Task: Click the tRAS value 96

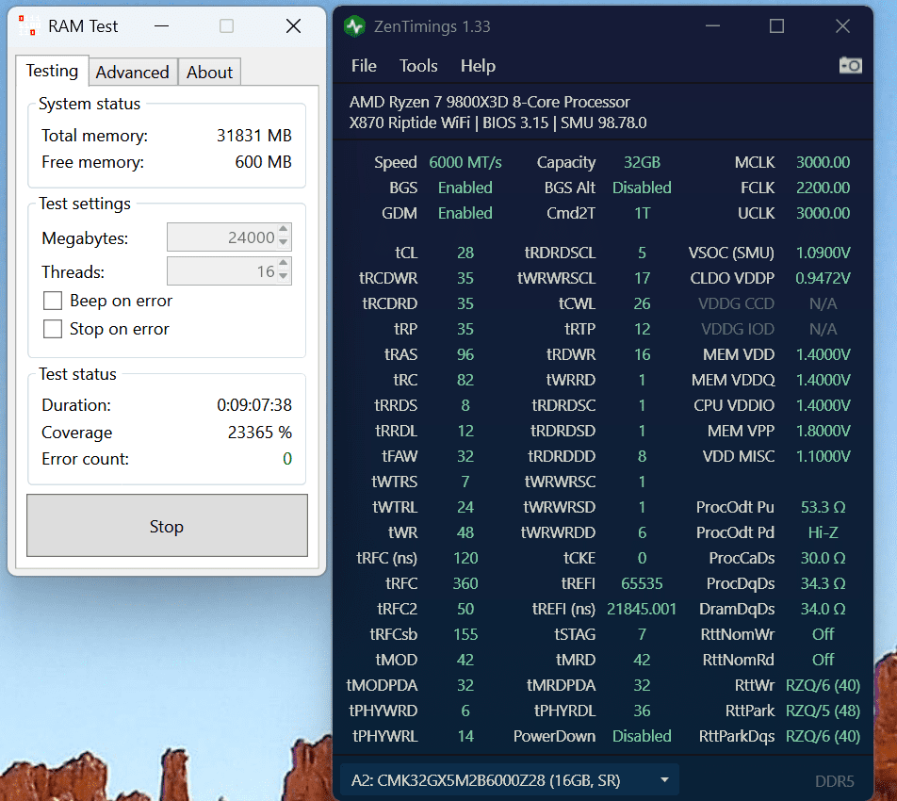Action: 465,354
